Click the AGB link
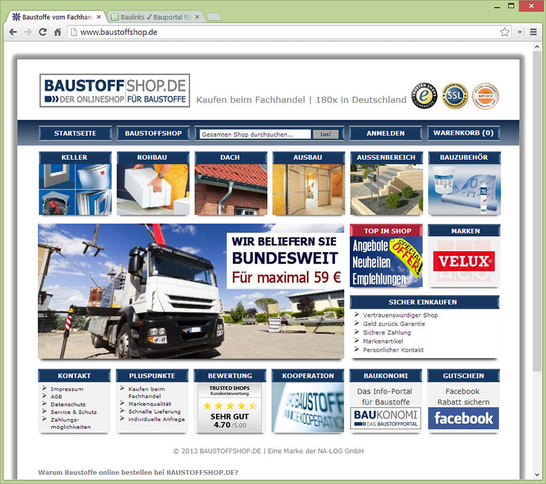546x484 pixels. (x=56, y=397)
